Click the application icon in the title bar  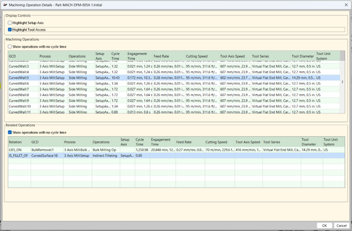pos(5,4)
